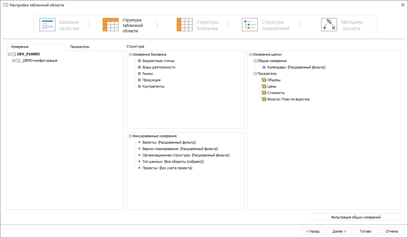Click the Готово button
Image resolution: width=408 pixels, height=238 pixels.
[366, 231]
